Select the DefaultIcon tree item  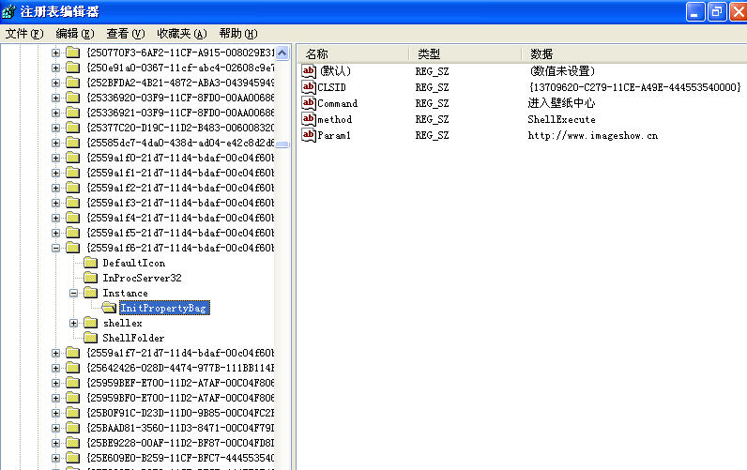(x=134, y=263)
